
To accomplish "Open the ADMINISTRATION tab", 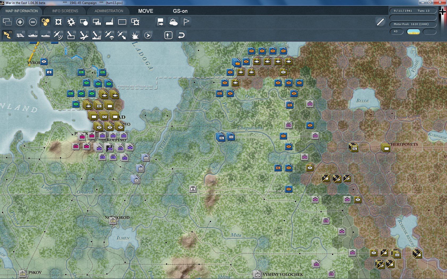I will click(109, 11).
